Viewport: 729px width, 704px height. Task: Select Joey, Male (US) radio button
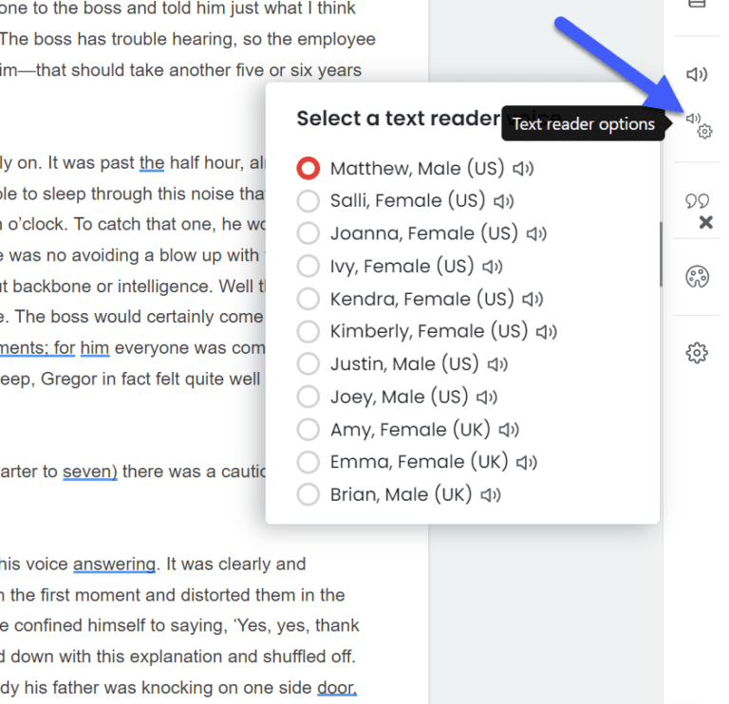click(308, 397)
